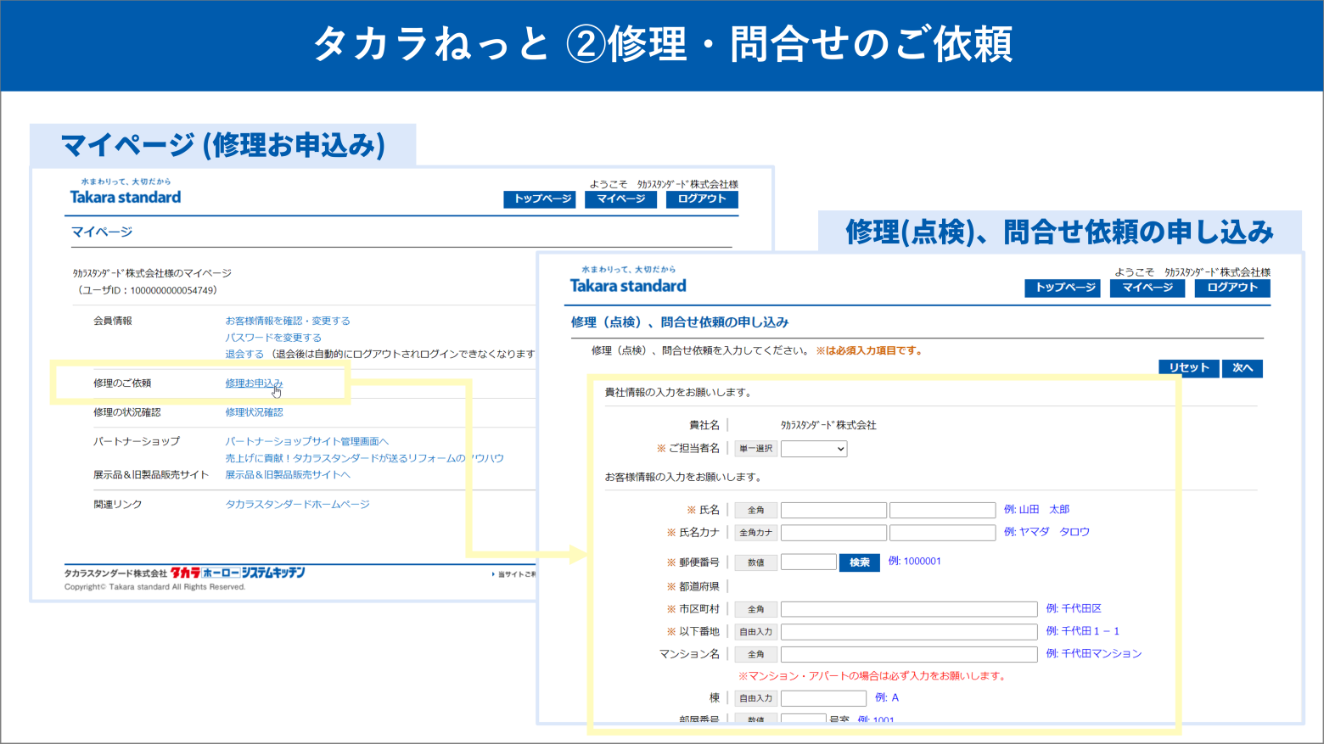The width and height of the screenshot is (1324, 744).
Task: Click 会員情報 row label
Action: click(x=113, y=321)
